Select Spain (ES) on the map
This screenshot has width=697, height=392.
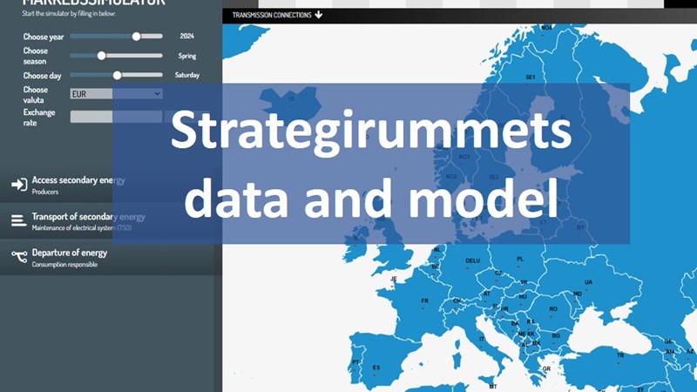pos(376,368)
